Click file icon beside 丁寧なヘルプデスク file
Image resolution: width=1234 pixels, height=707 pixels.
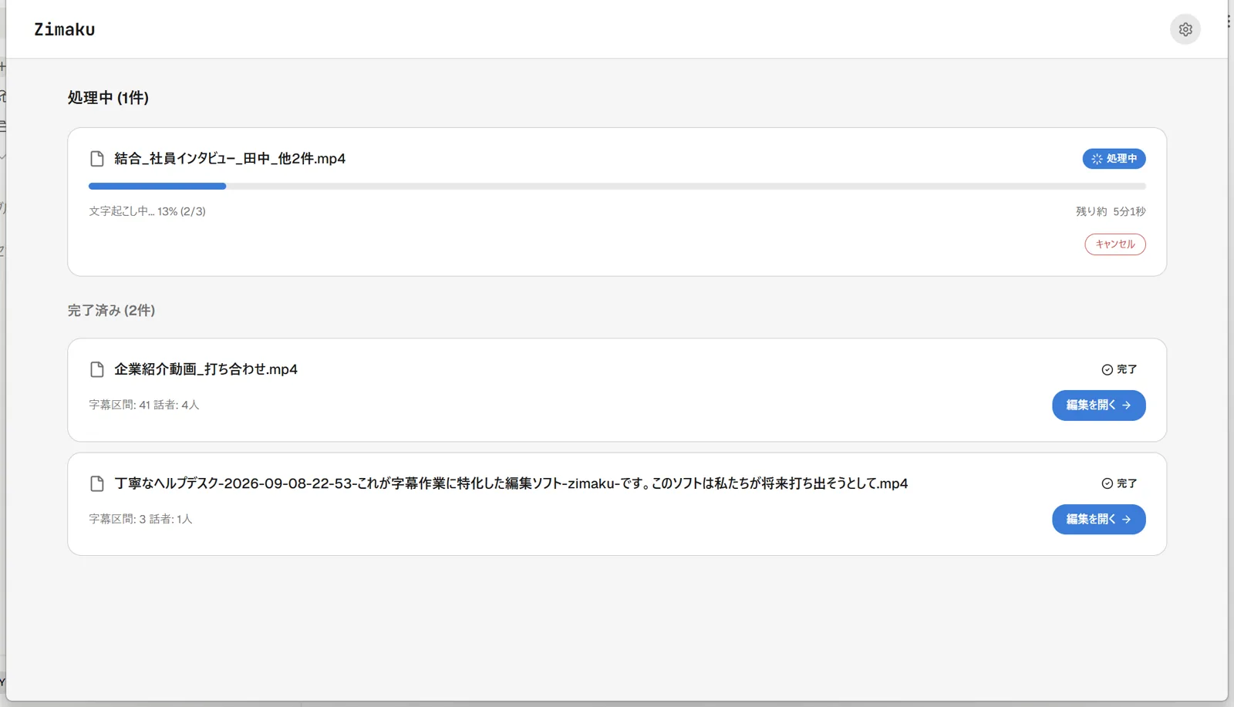(x=97, y=483)
